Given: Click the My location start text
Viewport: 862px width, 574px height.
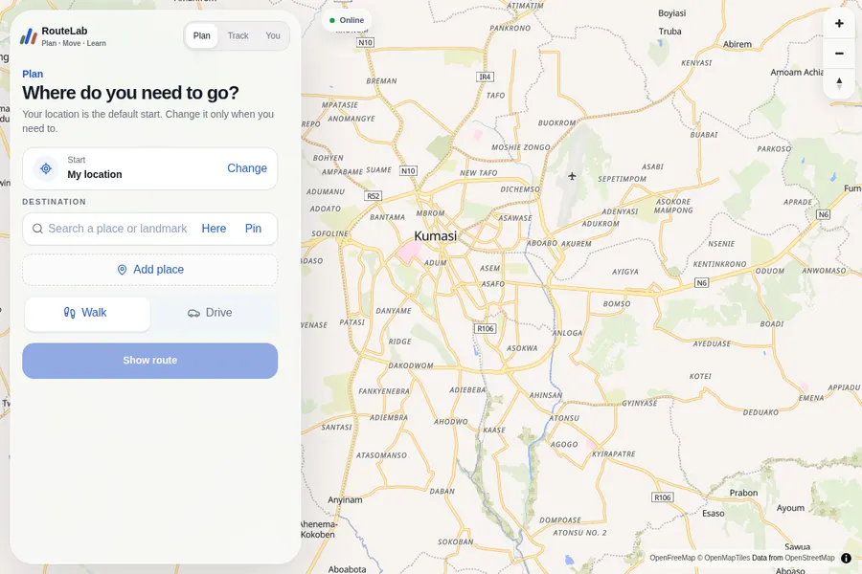Looking at the screenshot, I should tap(95, 175).
